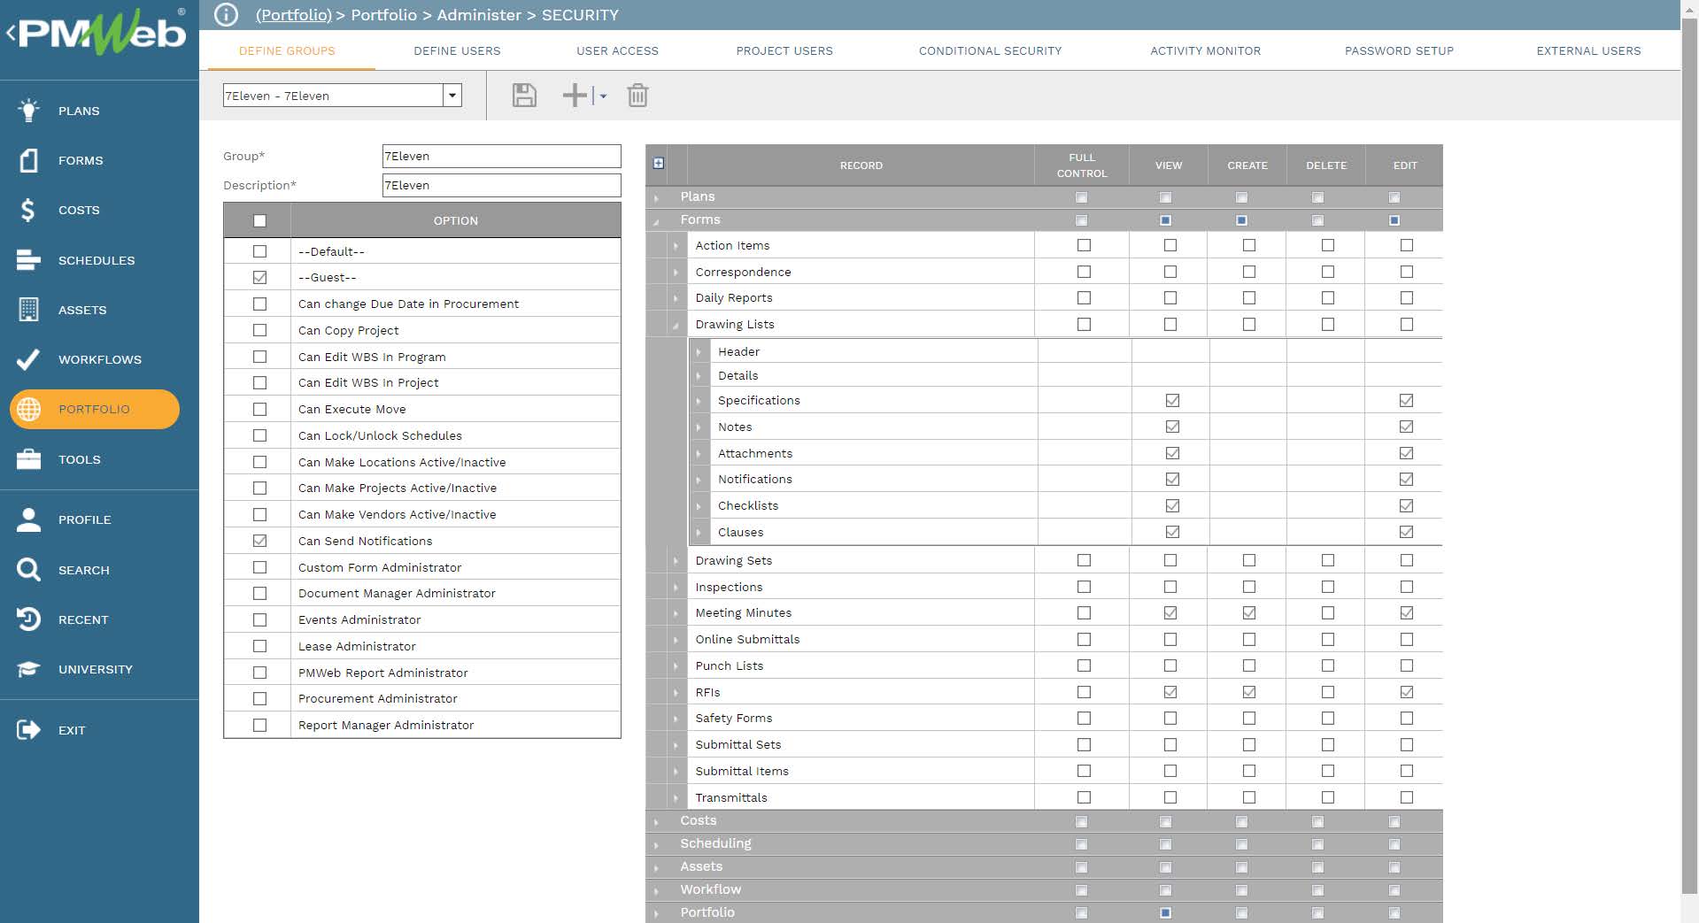
Task: Open the 7Eleven group selection dropdown
Action: tap(452, 96)
